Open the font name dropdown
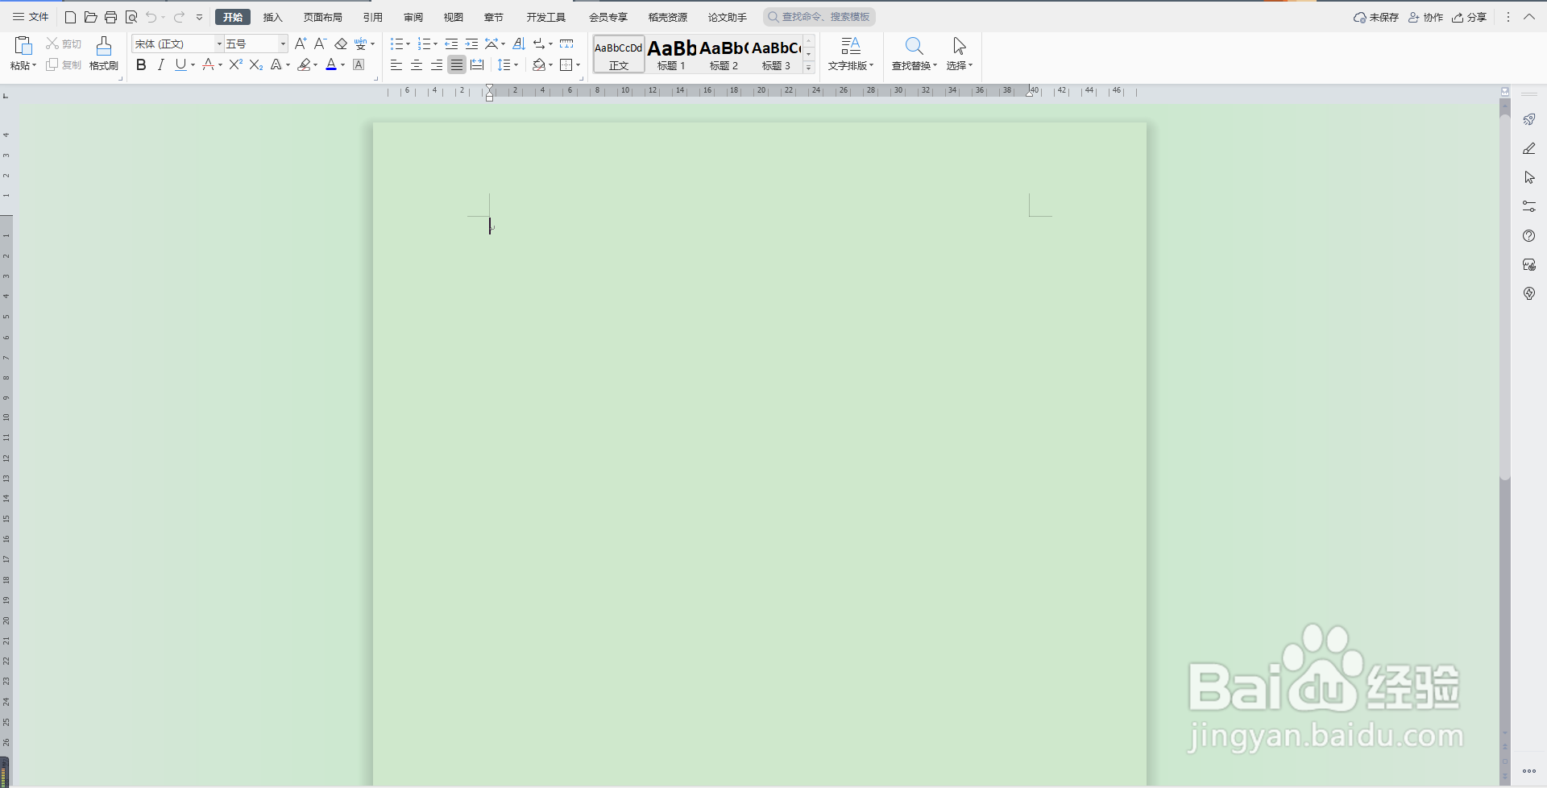1547x788 pixels. coord(219,44)
